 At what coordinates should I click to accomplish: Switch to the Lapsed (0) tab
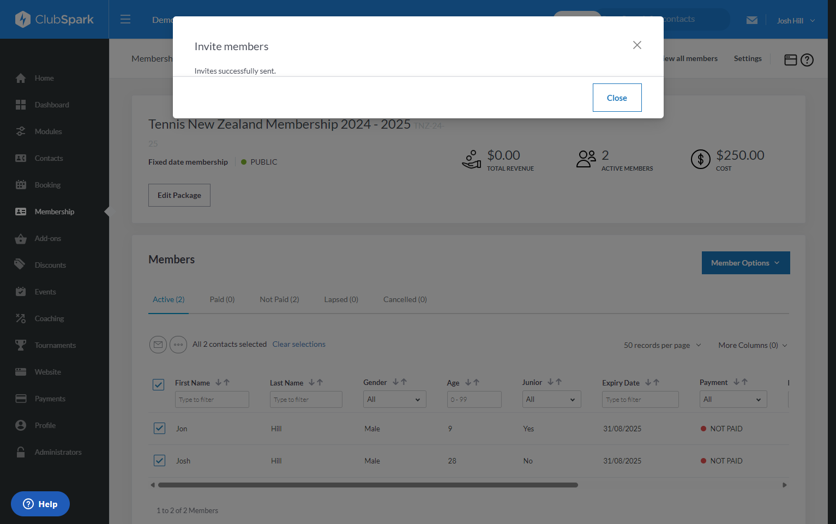341,299
